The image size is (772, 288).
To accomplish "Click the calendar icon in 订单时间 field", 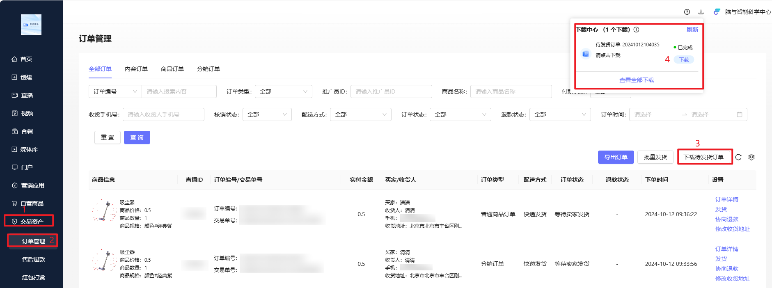I will pos(739,114).
